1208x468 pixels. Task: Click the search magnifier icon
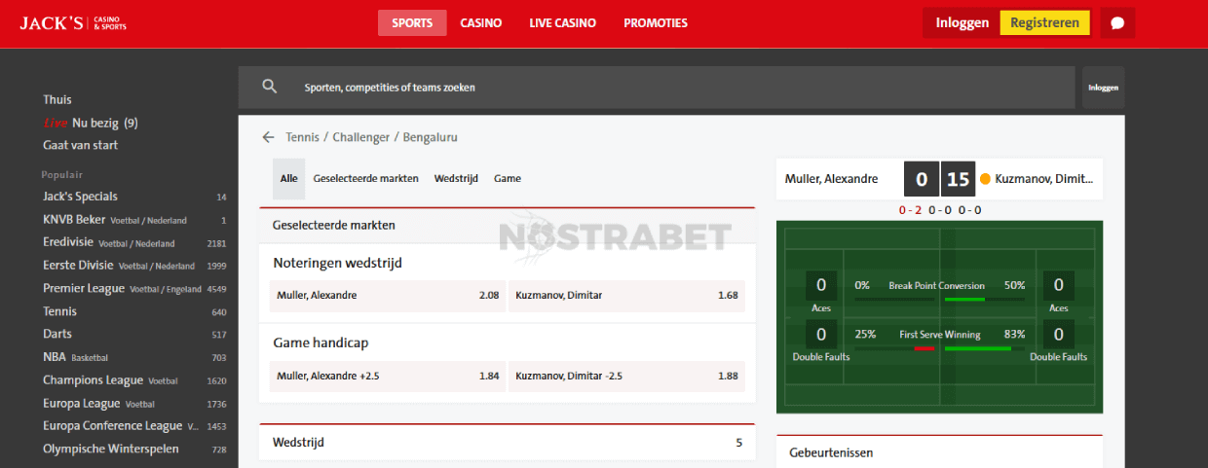(x=270, y=87)
